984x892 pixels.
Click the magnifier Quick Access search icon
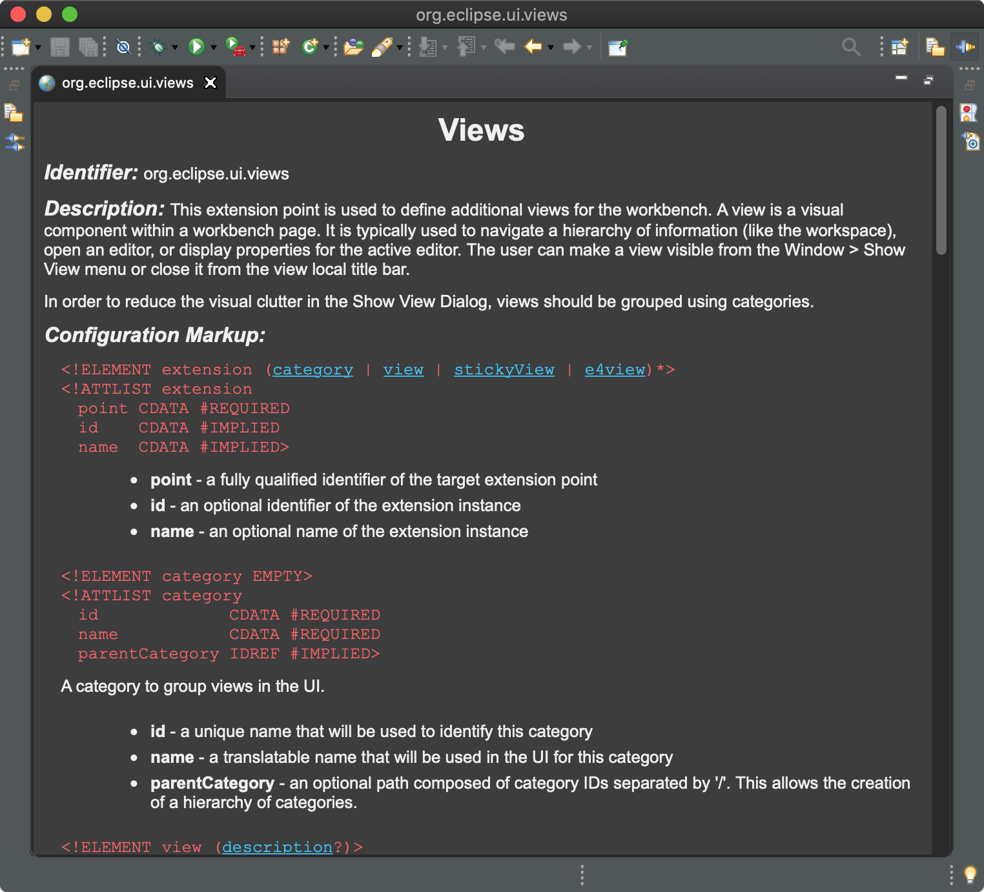pyautogui.click(x=852, y=47)
